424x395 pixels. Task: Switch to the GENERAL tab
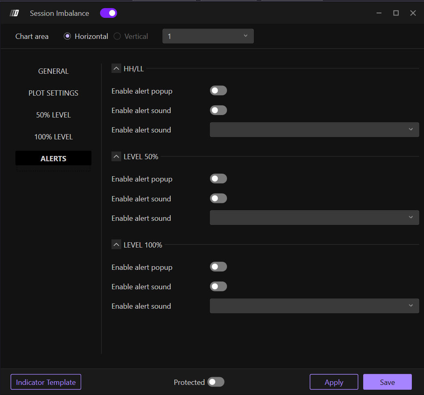pos(54,71)
